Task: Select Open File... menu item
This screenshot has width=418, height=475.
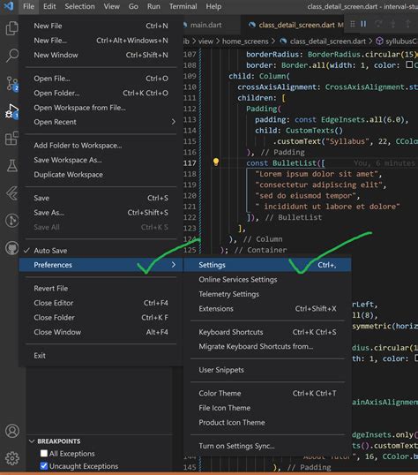Action: (x=101, y=79)
